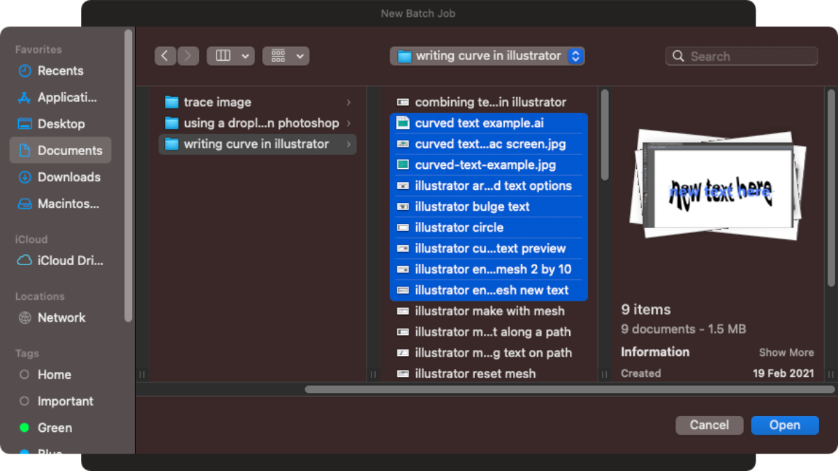Select the illustrator bulge text file
The height and width of the screenshot is (471, 838).
pyautogui.click(x=489, y=207)
